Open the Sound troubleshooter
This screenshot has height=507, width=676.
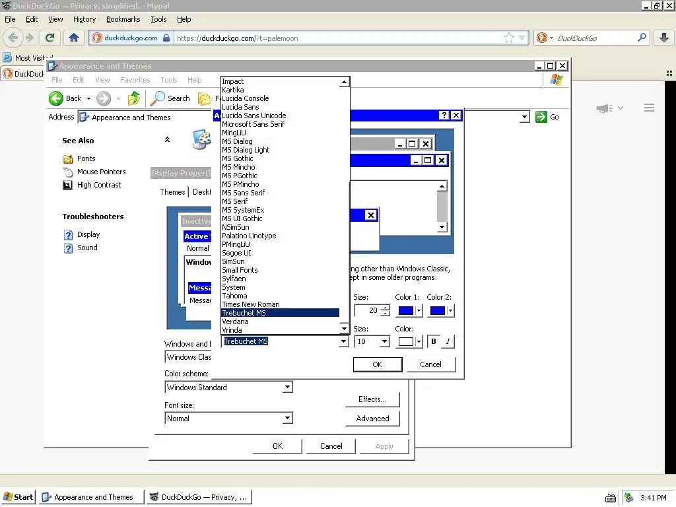tap(87, 248)
